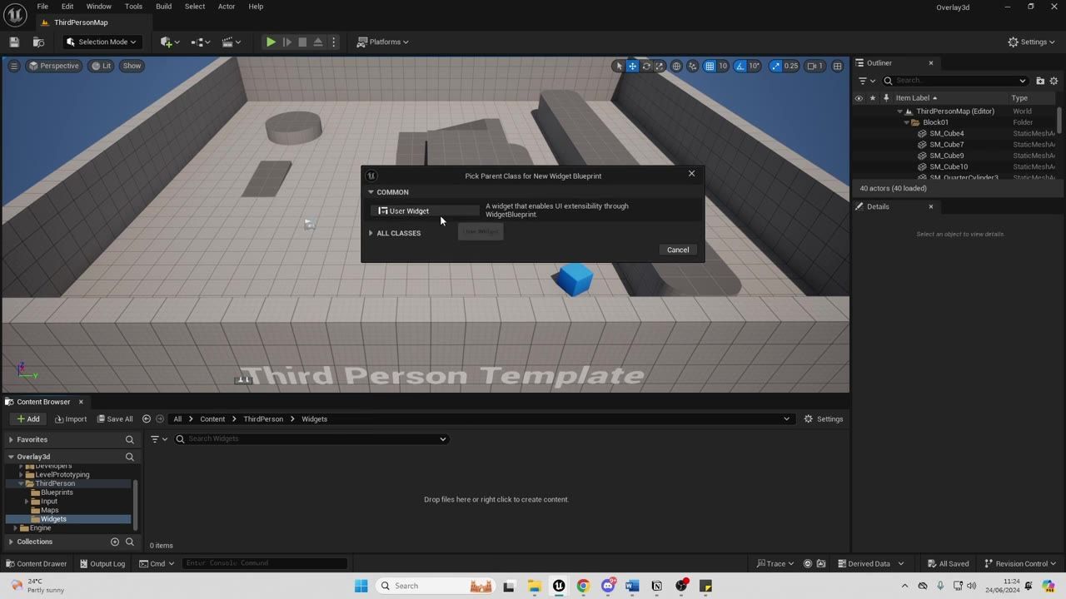
Task: Click the Search Widgets field
Action: (311, 439)
